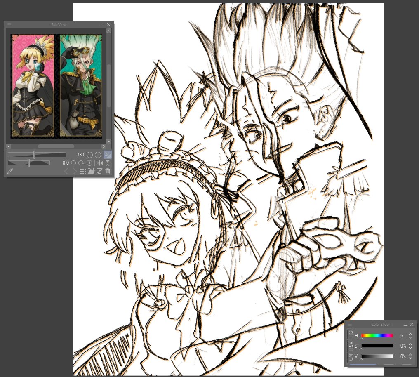Adjust the Sub View zoom slider
The image size is (419, 377).
coord(37,154)
